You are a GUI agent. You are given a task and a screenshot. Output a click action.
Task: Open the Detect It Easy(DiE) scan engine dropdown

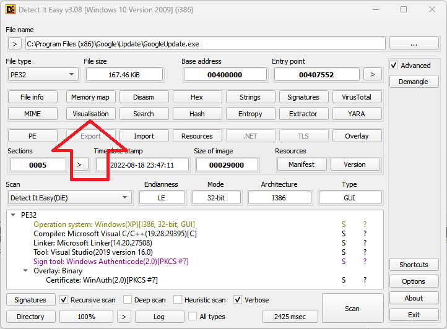tap(69, 198)
